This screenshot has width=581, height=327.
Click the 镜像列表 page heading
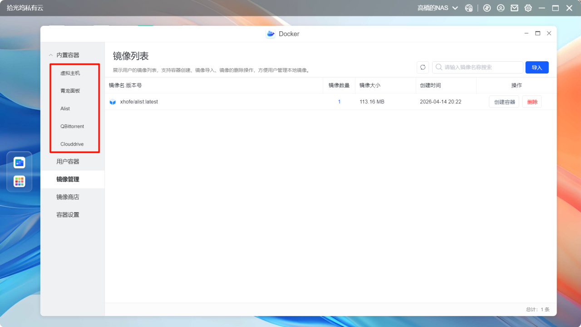(x=131, y=56)
